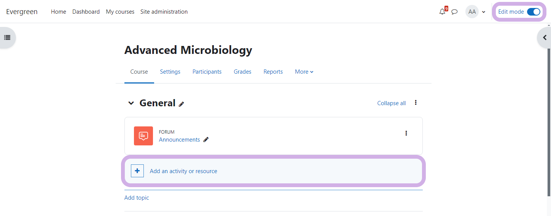Collapse the General section chevron
The width and height of the screenshot is (551, 216).
click(x=131, y=103)
